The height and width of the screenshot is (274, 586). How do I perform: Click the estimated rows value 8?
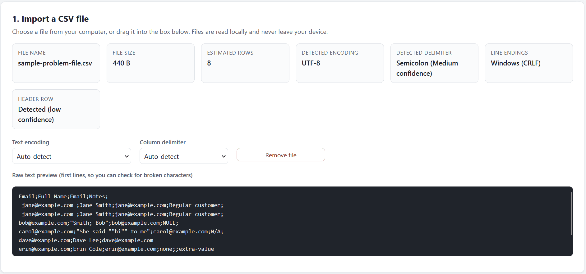209,63
